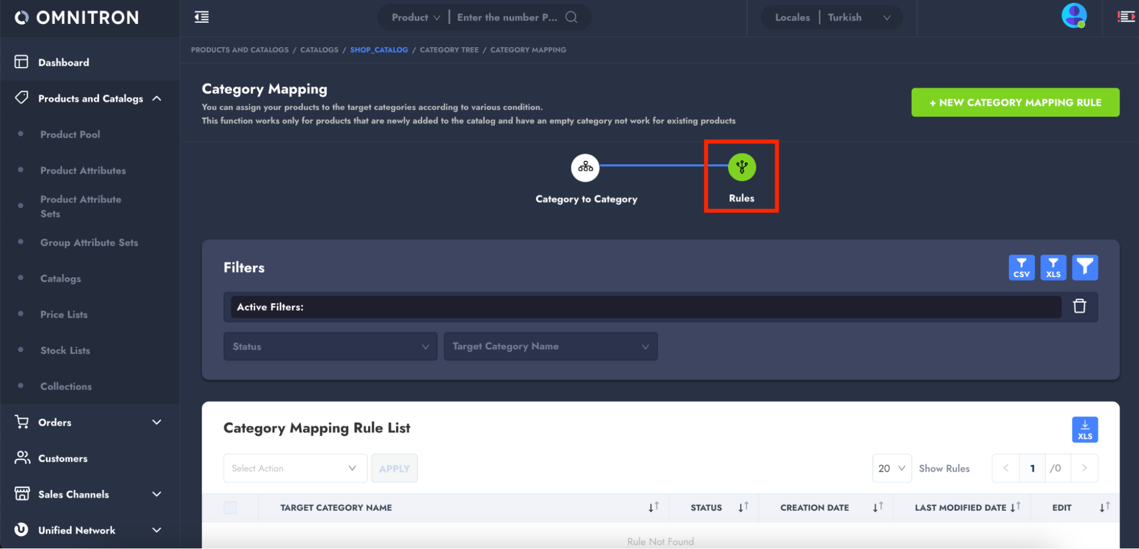Download rule list as XLS

coord(1084,430)
